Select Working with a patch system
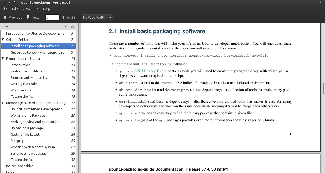 (x=38, y=147)
